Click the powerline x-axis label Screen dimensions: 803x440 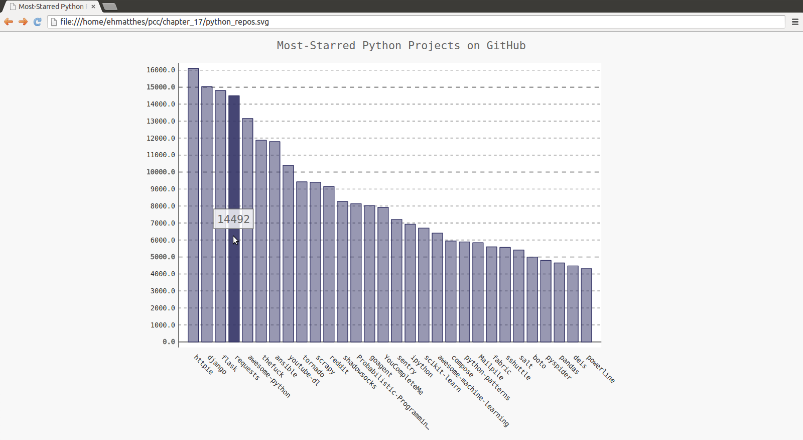[x=600, y=369]
